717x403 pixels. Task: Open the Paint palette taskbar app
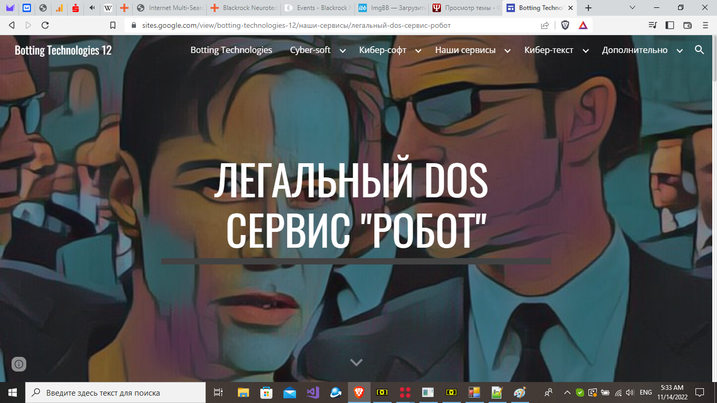519,393
